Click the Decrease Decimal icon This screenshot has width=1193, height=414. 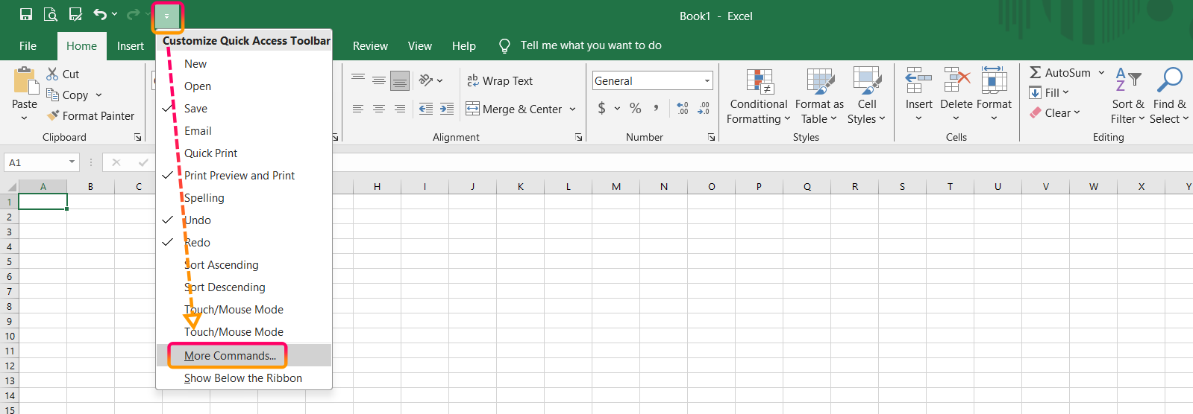pyautogui.click(x=704, y=108)
